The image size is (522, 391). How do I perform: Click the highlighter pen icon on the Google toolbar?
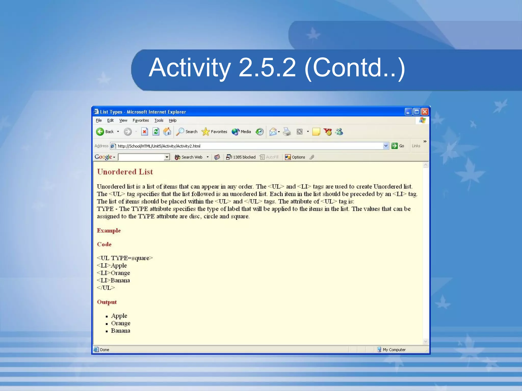tap(312, 157)
